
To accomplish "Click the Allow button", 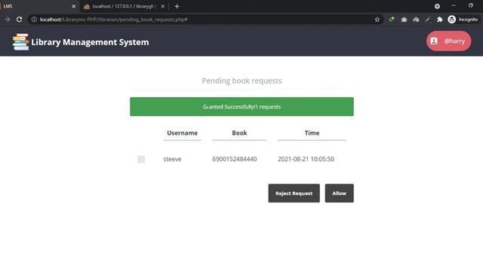I will [x=339, y=193].
